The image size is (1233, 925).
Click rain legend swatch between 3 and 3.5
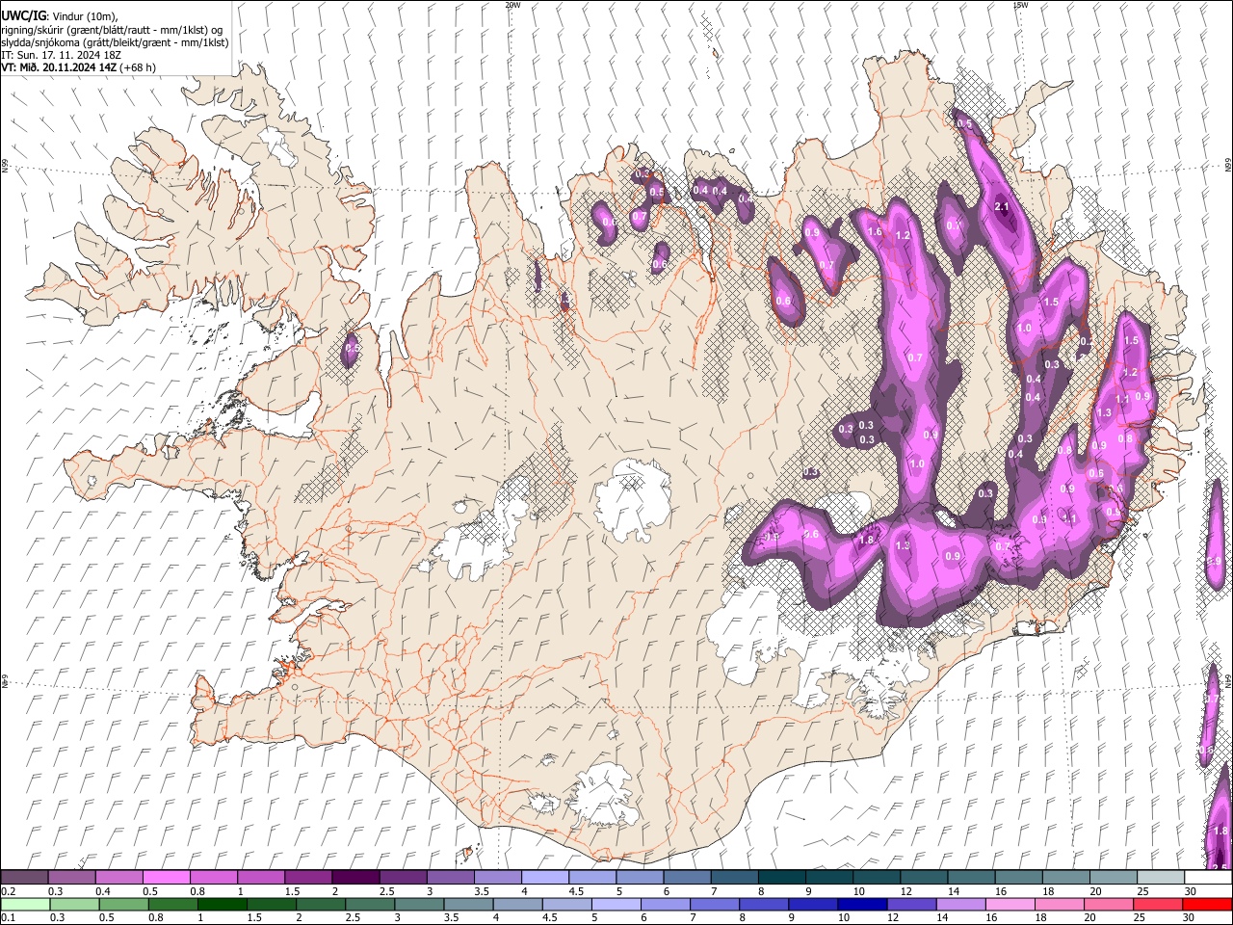(x=418, y=904)
